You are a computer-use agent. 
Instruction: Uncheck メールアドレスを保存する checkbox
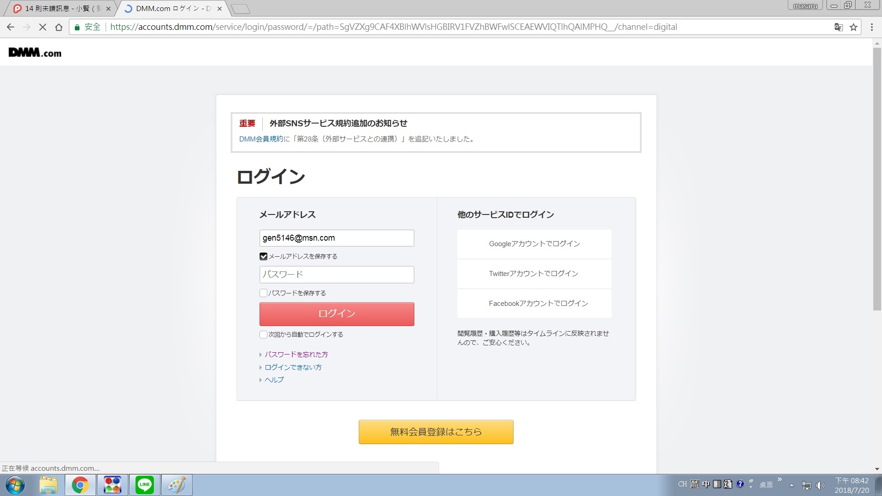tap(264, 256)
